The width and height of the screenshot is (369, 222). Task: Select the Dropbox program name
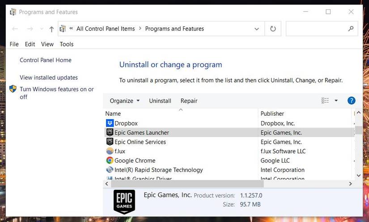point(126,123)
